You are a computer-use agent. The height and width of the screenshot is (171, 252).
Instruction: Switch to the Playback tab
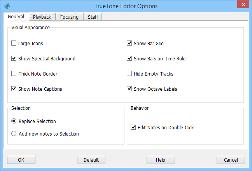pyautogui.click(x=42, y=17)
